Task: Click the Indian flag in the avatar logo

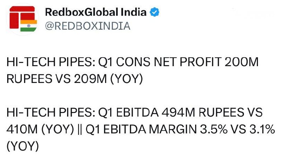Action: pyautogui.click(x=29, y=26)
